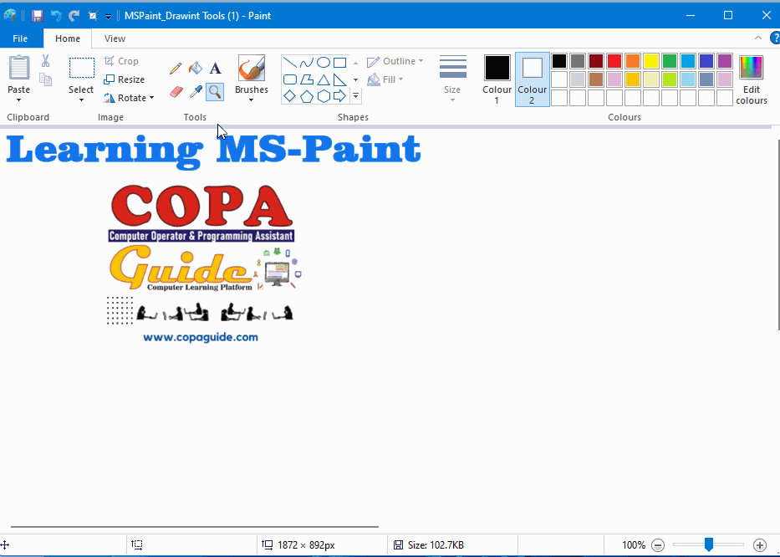The width and height of the screenshot is (780, 557).
Task: Open the Paste dropdown arrow
Action: click(x=19, y=100)
